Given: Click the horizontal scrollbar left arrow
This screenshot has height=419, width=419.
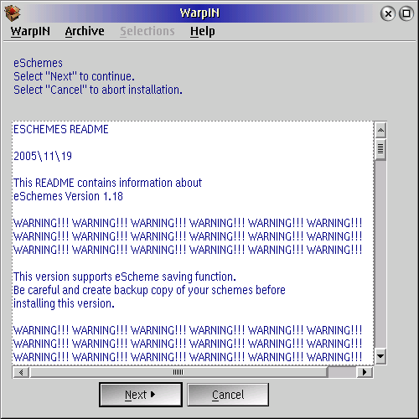Looking at the screenshot, I should pos(21,372).
